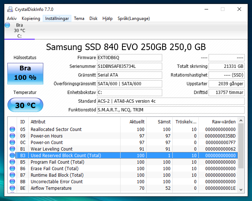Click the scroll down arrow of attribute list
The image size is (252, 201).
[x=241, y=189]
